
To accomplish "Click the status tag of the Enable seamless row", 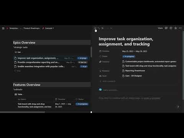I will tap(84, 66).
